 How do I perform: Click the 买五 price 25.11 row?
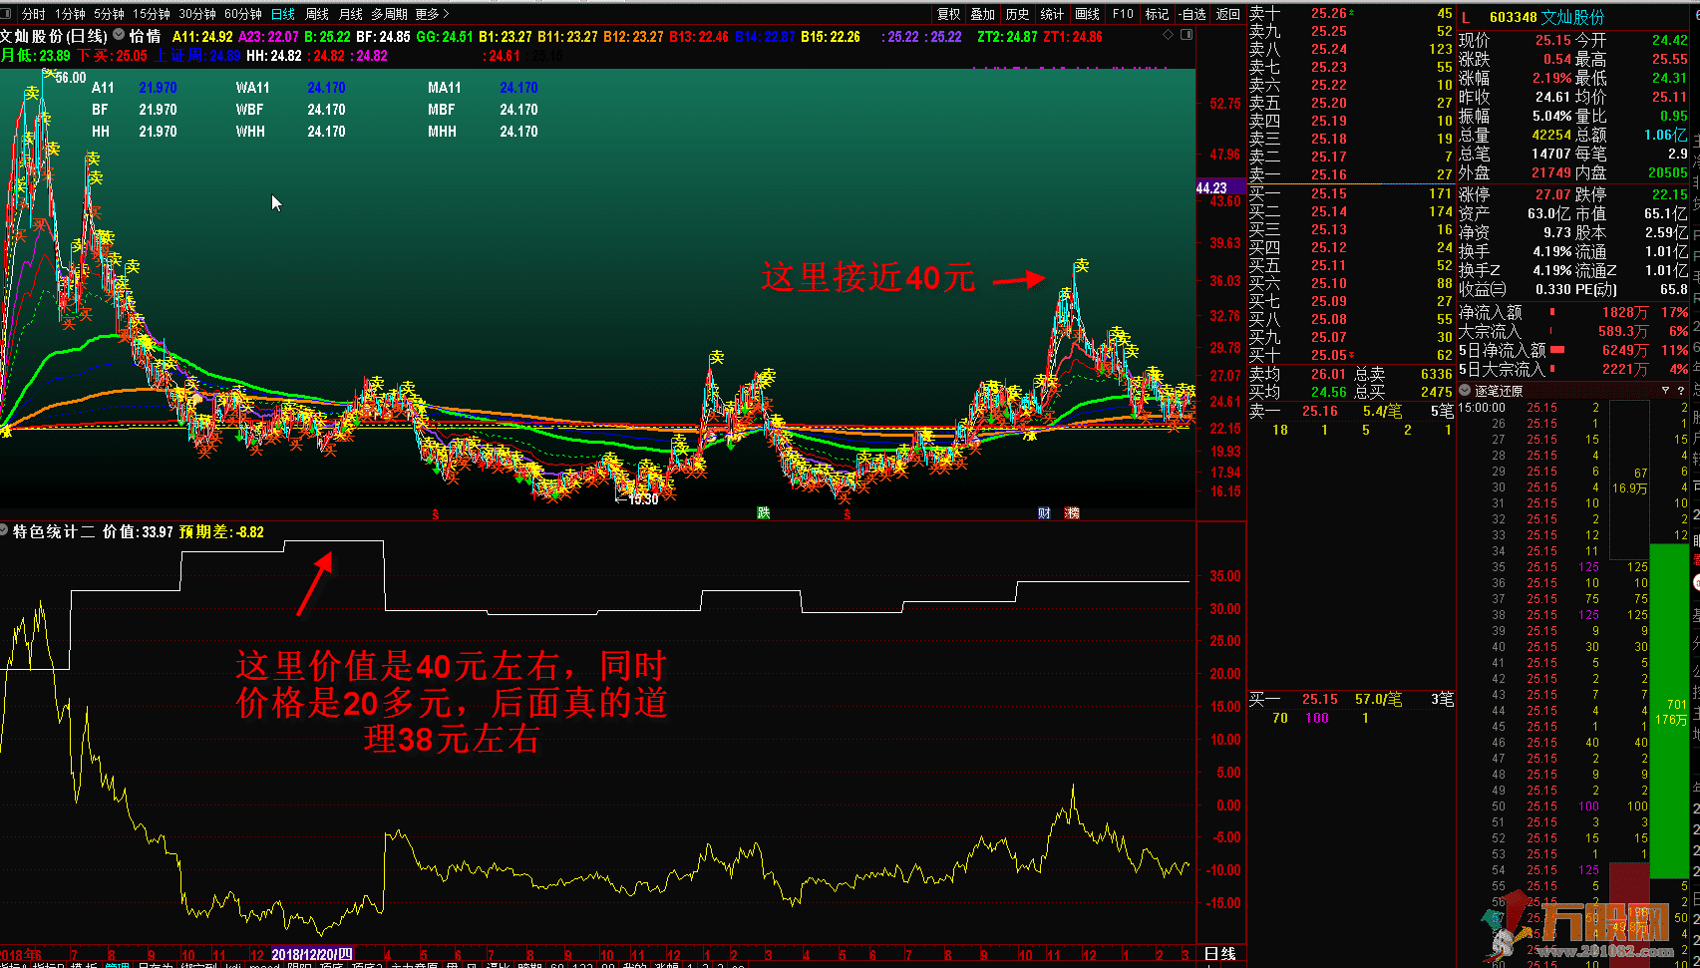pos(1351,265)
